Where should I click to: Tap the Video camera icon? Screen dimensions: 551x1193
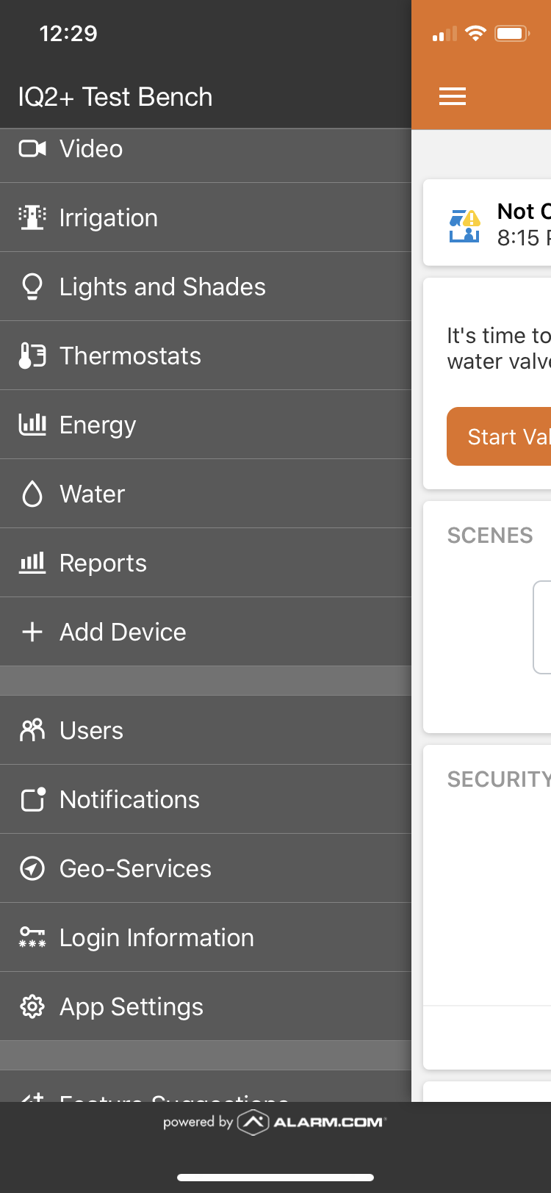coord(32,149)
